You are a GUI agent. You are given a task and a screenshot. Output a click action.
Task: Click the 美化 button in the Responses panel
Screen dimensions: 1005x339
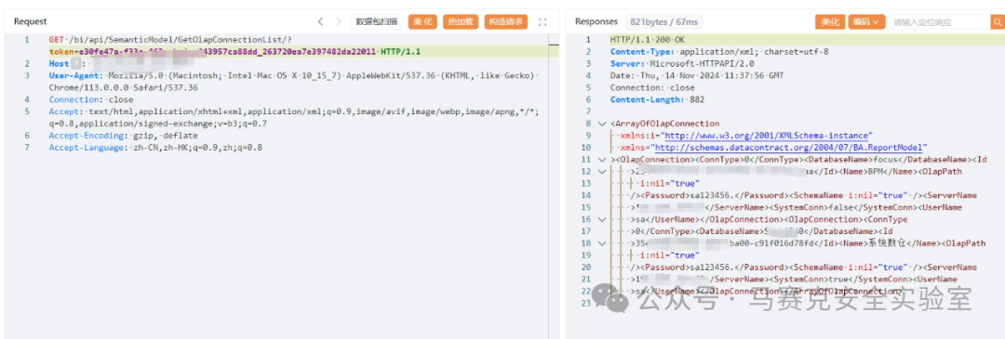pyautogui.click(x=830, y=21)
